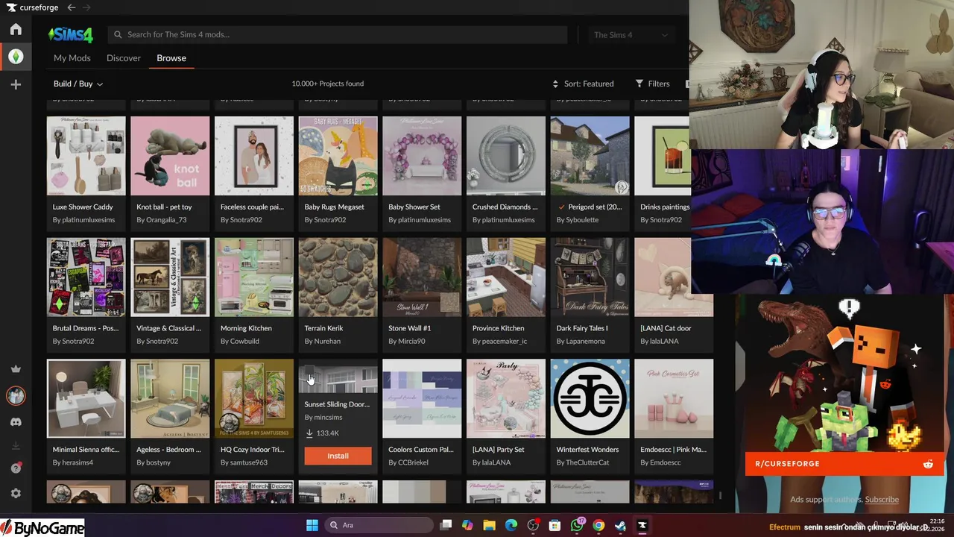
Task: Open Dark Fairy Tales I thumbnail
Action: tap(590, 277)
